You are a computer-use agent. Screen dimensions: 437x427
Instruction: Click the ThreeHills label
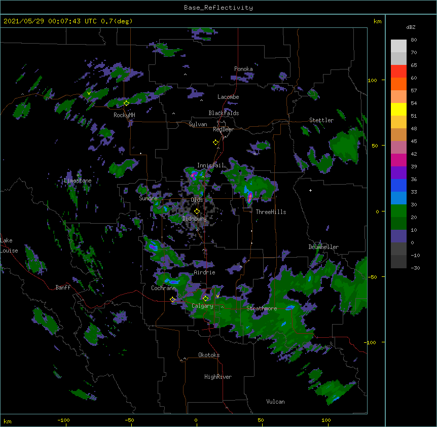pyautogui.click(x=271, y=212)
